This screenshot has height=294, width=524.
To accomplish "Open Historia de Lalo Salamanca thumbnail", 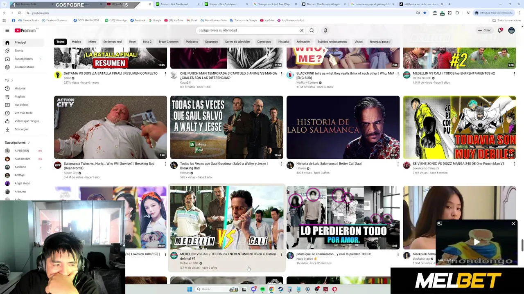I will pyautogui.click(x=343, y=127).
